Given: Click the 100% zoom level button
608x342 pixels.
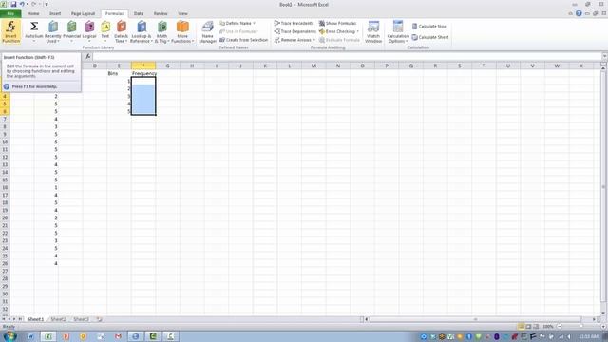Looking at the screenshot, I should (x=548, y=327).
